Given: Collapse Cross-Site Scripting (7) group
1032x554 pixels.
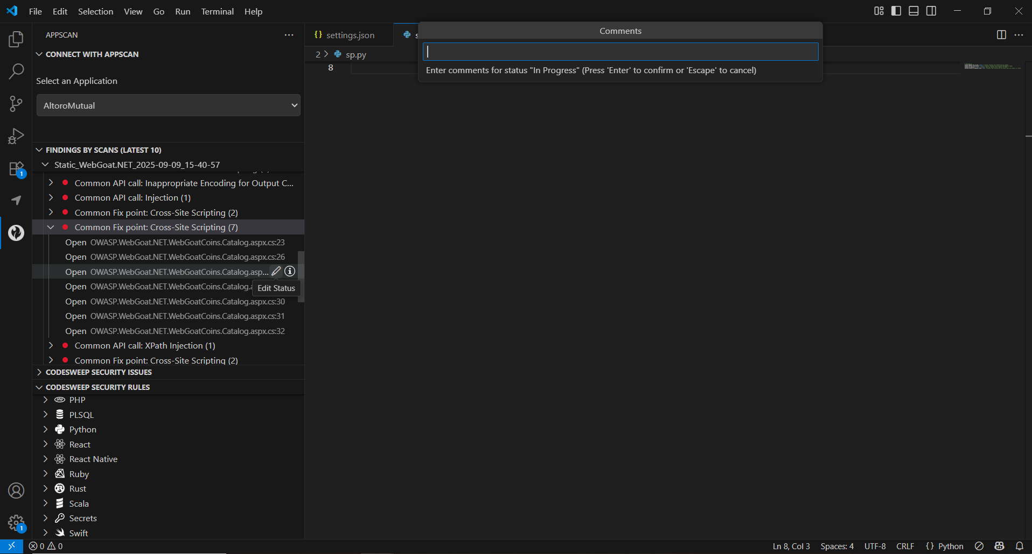Looking at the screenshot, I should click(x=169, y=228).
